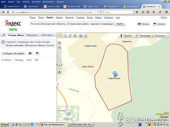Click the paper-plane send icon in toolbar
The image size is (170, 127).
pyautogui.click(x=160, y=12)
